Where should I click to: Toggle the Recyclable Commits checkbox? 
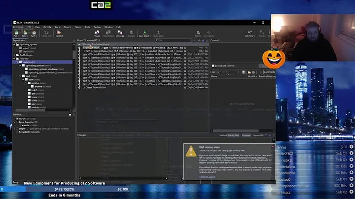tap(17, 132)
